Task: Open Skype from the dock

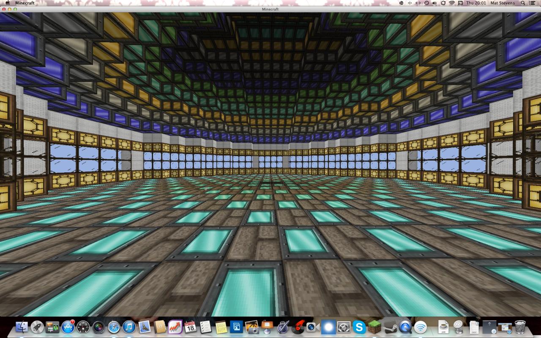Action: [358, 327]
